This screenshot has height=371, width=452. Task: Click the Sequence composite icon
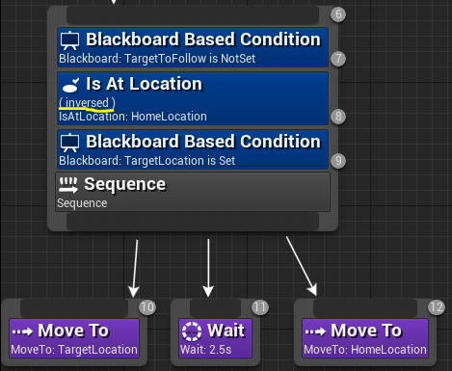click(68, 185)
